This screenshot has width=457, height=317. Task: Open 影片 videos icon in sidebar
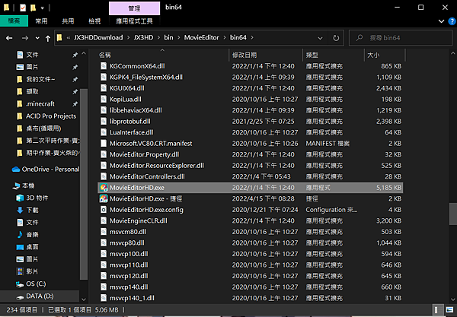click(x=20, y=271)
